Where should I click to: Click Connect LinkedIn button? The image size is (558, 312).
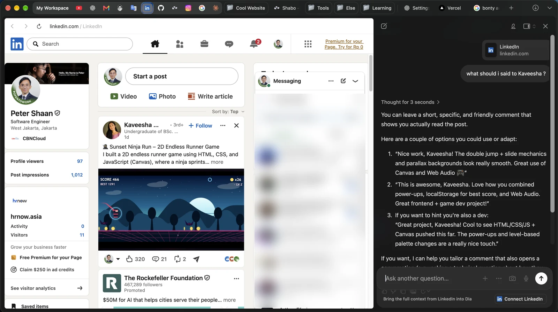pyautogui.click(x=520, y=299)
